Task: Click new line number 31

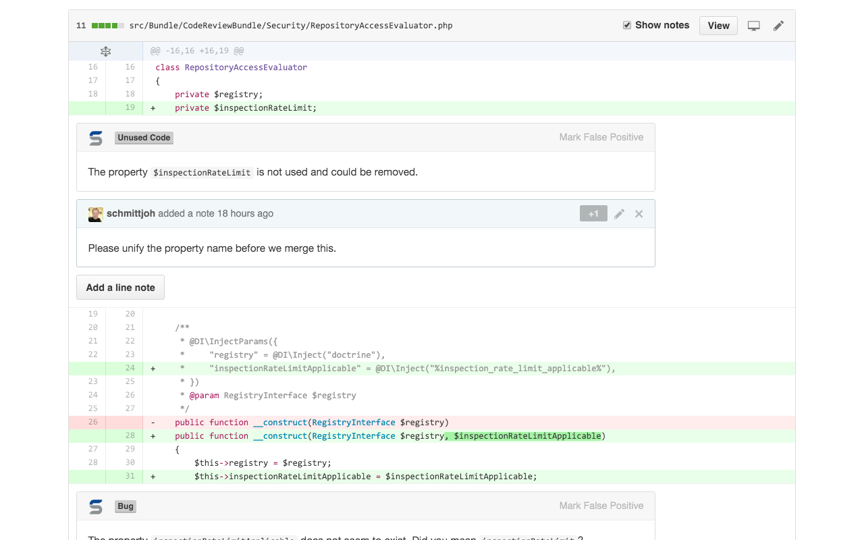Action: coord(130,476)
